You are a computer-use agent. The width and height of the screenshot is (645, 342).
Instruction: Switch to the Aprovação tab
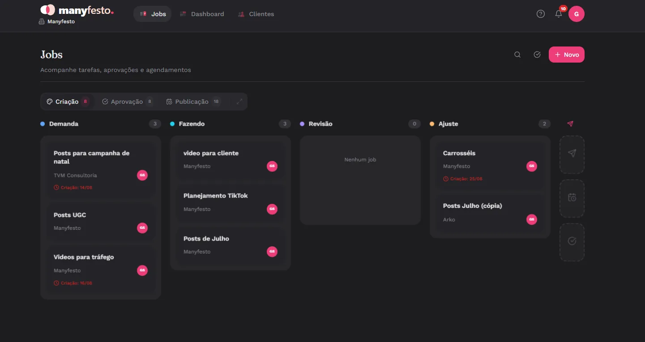tap(128, 101)
